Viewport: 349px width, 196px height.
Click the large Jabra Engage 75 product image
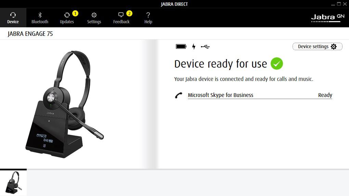[x=65, y=104]
